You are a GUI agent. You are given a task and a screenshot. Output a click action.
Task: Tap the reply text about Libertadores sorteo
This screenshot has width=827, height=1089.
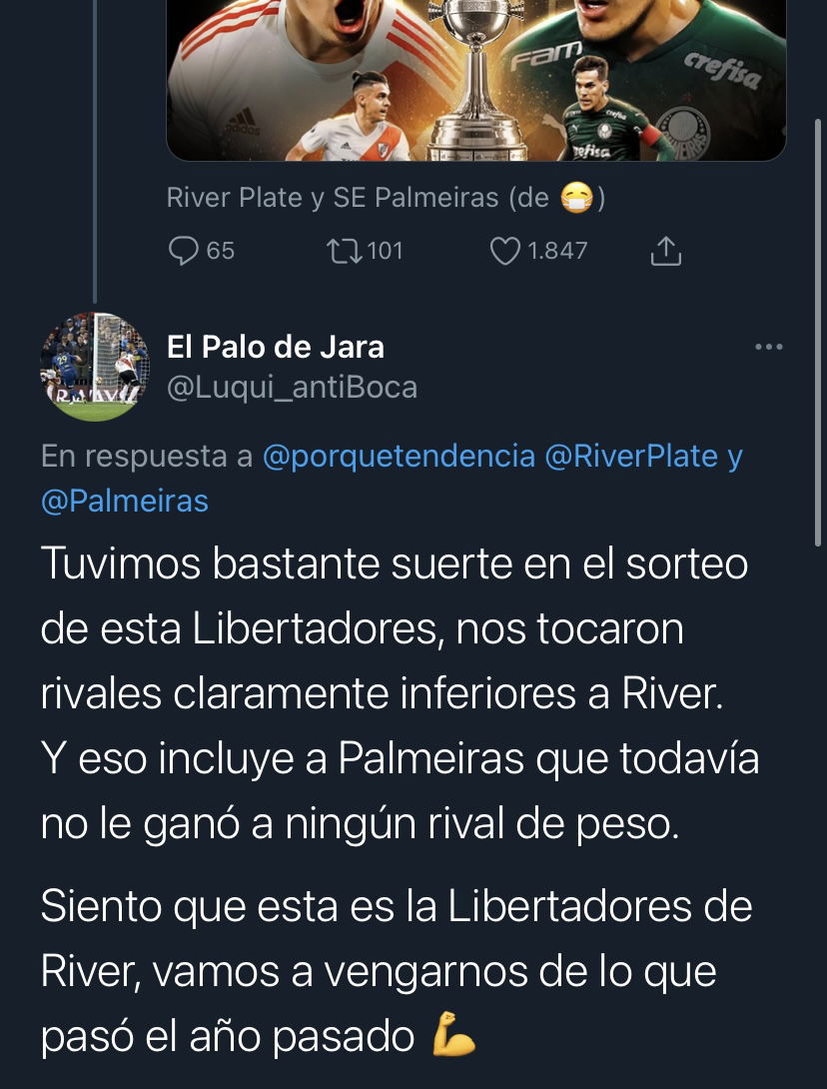(400, 693)
